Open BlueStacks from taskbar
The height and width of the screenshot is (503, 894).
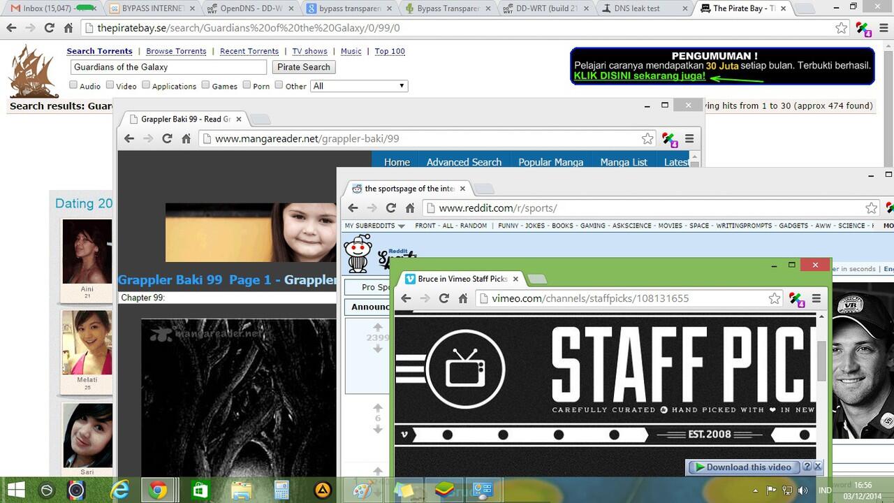pos(444,490)
